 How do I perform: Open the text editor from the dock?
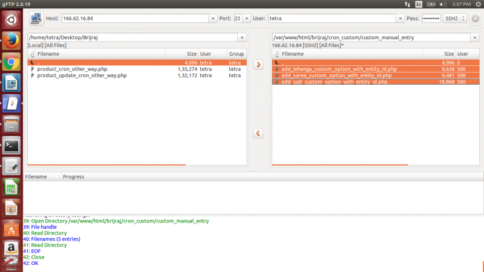(x=11, y=167)
